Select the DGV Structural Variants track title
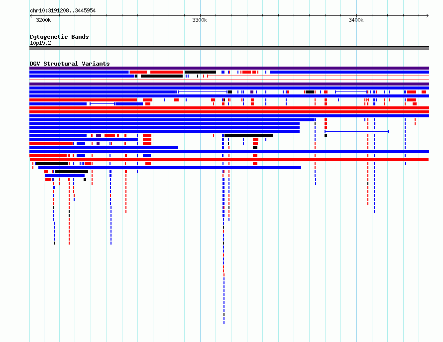 pyautogui.click(x=70, y=64)
